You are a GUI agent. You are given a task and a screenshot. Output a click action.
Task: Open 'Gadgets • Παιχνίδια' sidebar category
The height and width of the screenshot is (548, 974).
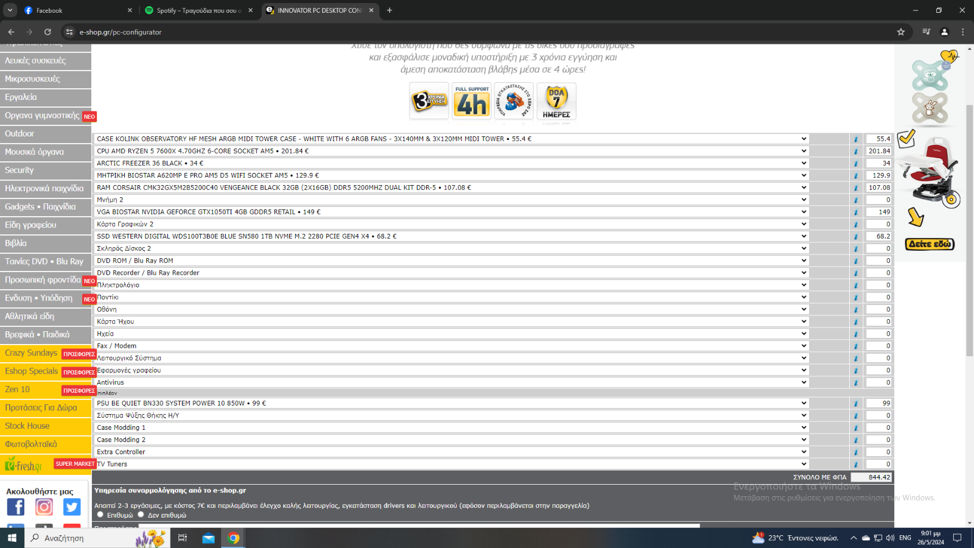[x=46, y=207]
